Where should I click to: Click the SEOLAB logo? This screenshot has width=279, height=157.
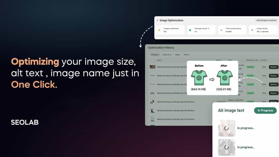coord(25,122)
